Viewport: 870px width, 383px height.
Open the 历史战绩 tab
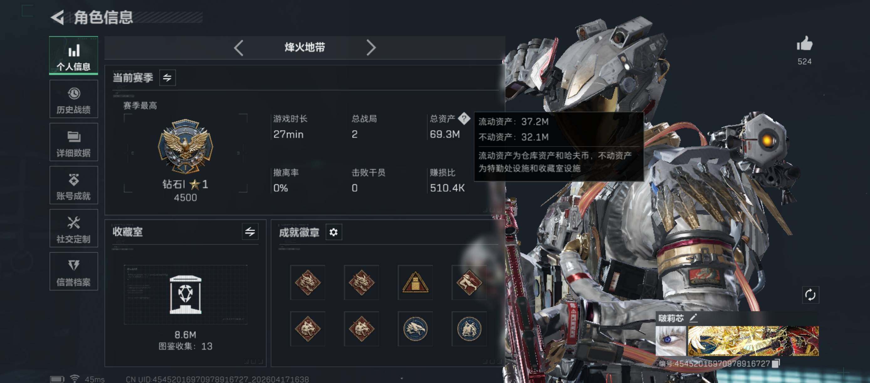tap(74, 99)
